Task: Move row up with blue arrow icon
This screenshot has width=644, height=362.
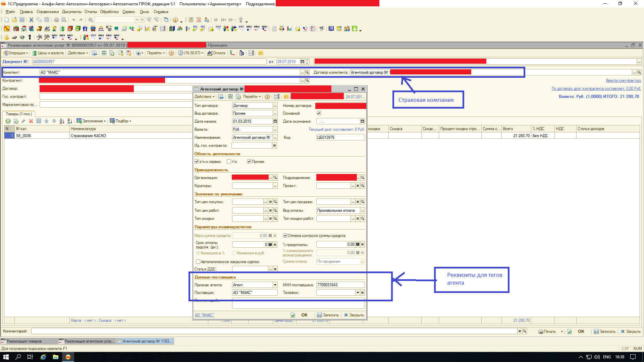Action: pyautogui.click(x=46, y=121)
